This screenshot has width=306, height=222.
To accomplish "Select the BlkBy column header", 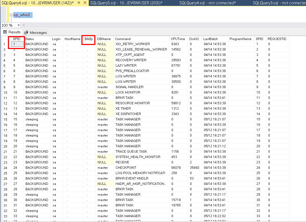I will coord(89,39).
